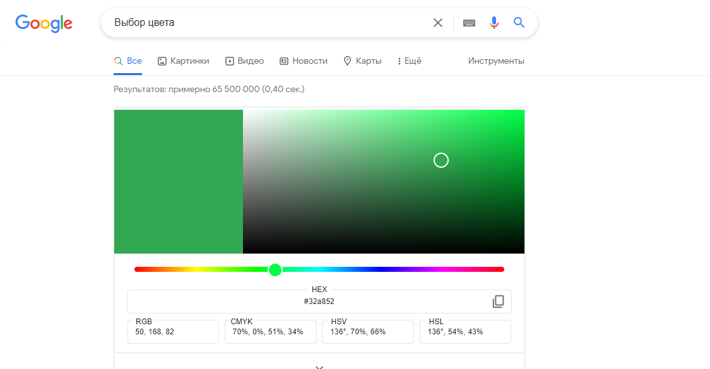This screenshot has height=369, width=710.
Task: Open search Инструменты options
Action: [496, 61]
